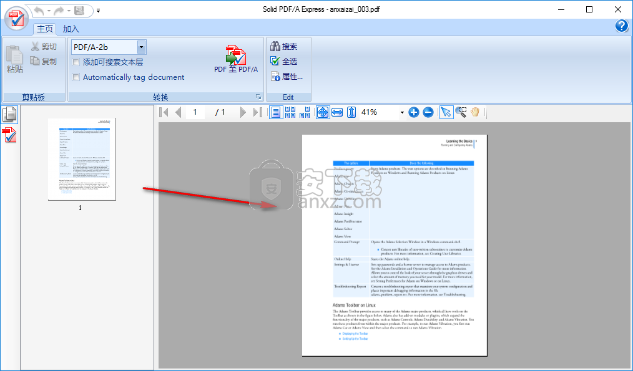Go to the first page
633x371 pixels.
tap(164, 112)
